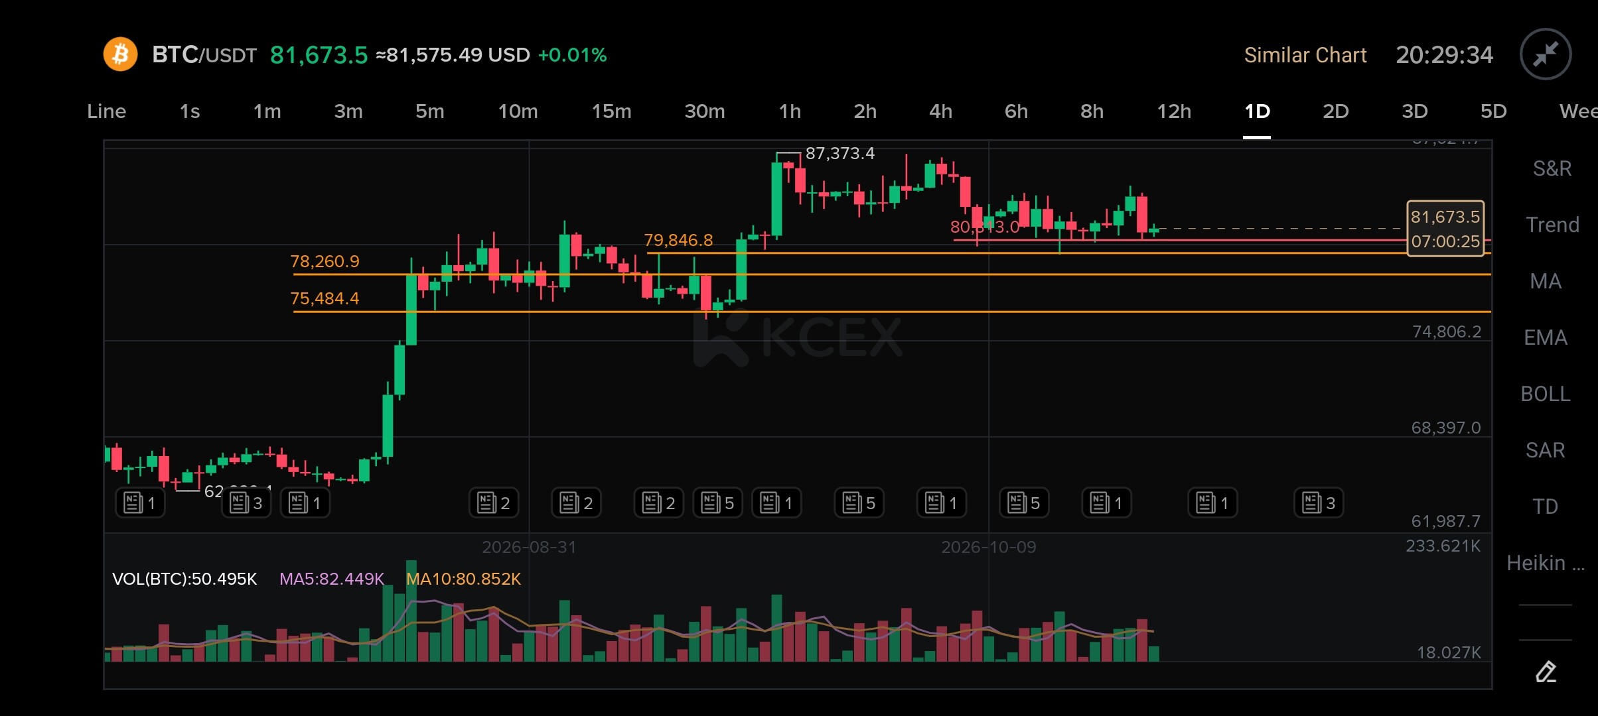The image size is (1598, 716).
Task: Open the pencil drawing tool
Action: pos(1546,671)
